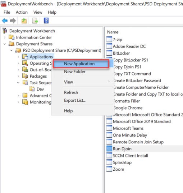Viewport: 183px width, 193px height.
Task: Collapse the PSD Deployment Share node
Action: coord(12,50)
